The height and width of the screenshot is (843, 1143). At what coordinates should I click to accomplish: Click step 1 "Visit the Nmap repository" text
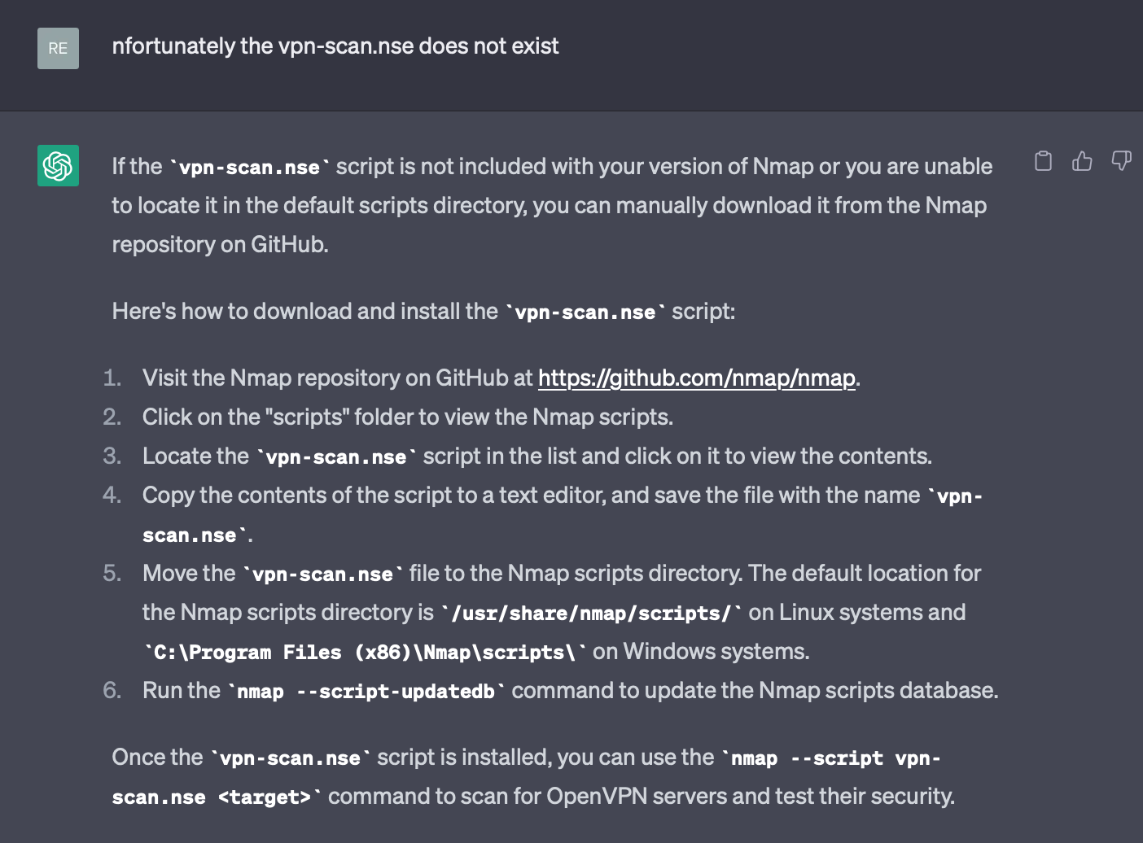pyautogui.click(x=338, y=378)
